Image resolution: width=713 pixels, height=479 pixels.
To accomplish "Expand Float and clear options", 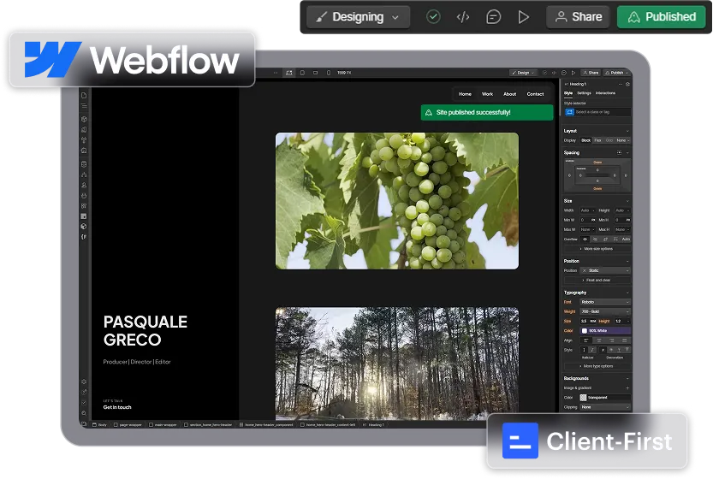I will click(x=597, y=281).
